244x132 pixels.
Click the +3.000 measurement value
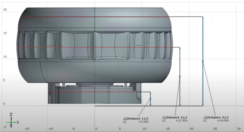point(143,122)
